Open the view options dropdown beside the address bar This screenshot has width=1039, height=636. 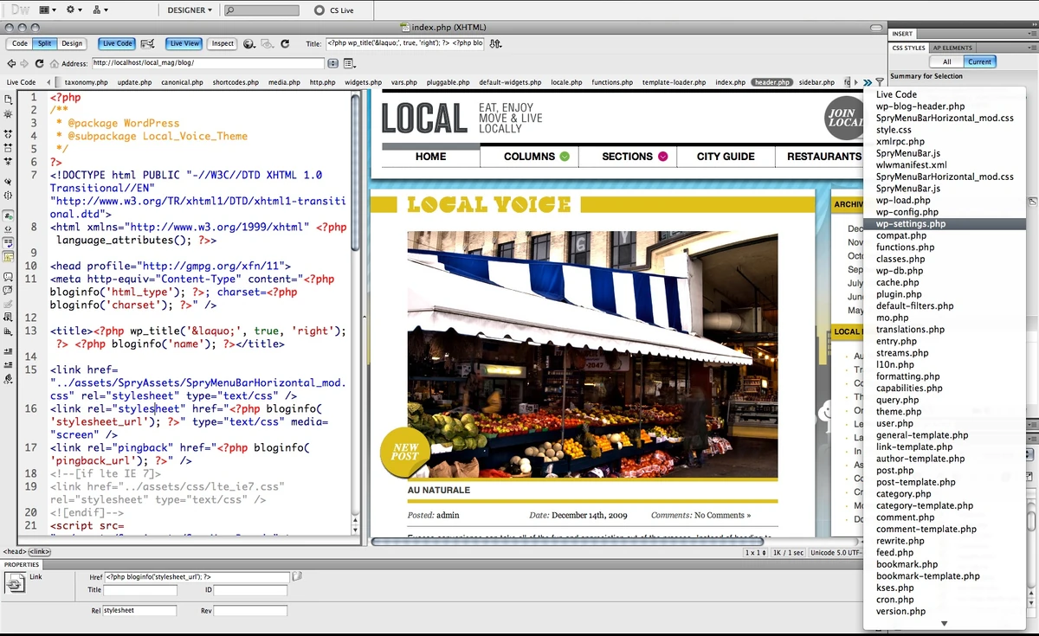click(x=347, y=64)
